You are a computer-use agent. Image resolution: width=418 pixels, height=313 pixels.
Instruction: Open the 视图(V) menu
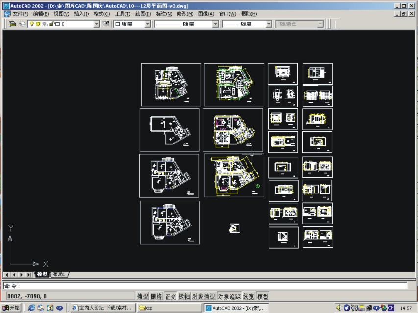61,14
